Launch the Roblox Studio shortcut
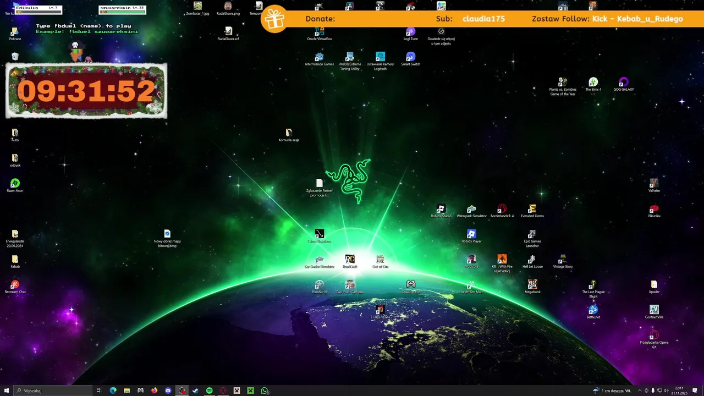This screenshot has height=396, width=704. (x=441, y=211)
